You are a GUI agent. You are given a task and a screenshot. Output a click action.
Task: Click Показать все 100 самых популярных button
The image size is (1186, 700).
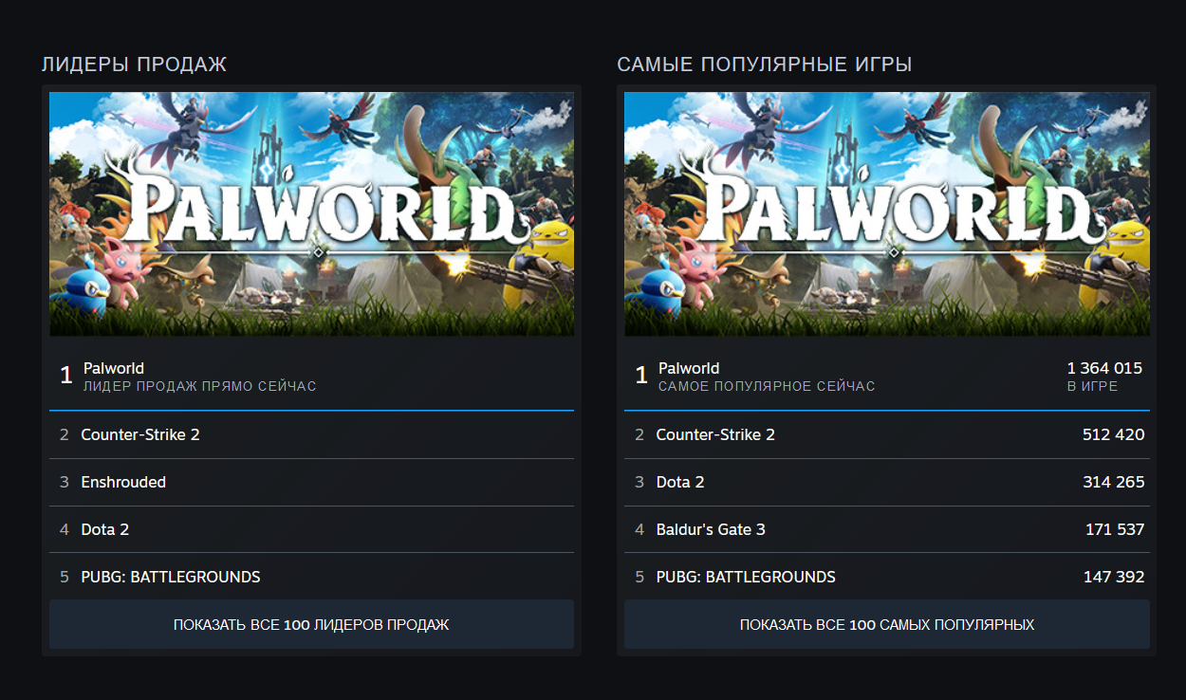click(x=887, y=624)
